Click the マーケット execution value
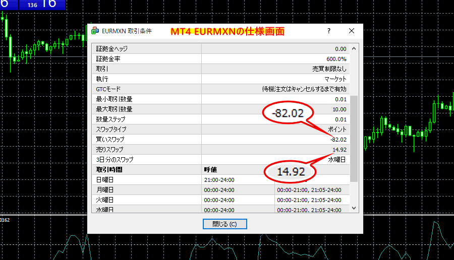This screenshot has width=454, height=260. 335,79
